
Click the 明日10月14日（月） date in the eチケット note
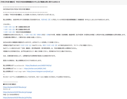[50, 45]
